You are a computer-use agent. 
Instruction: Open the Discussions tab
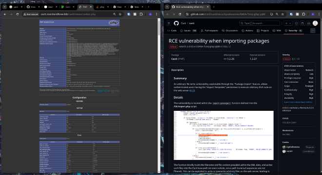[x=230, y=31]
